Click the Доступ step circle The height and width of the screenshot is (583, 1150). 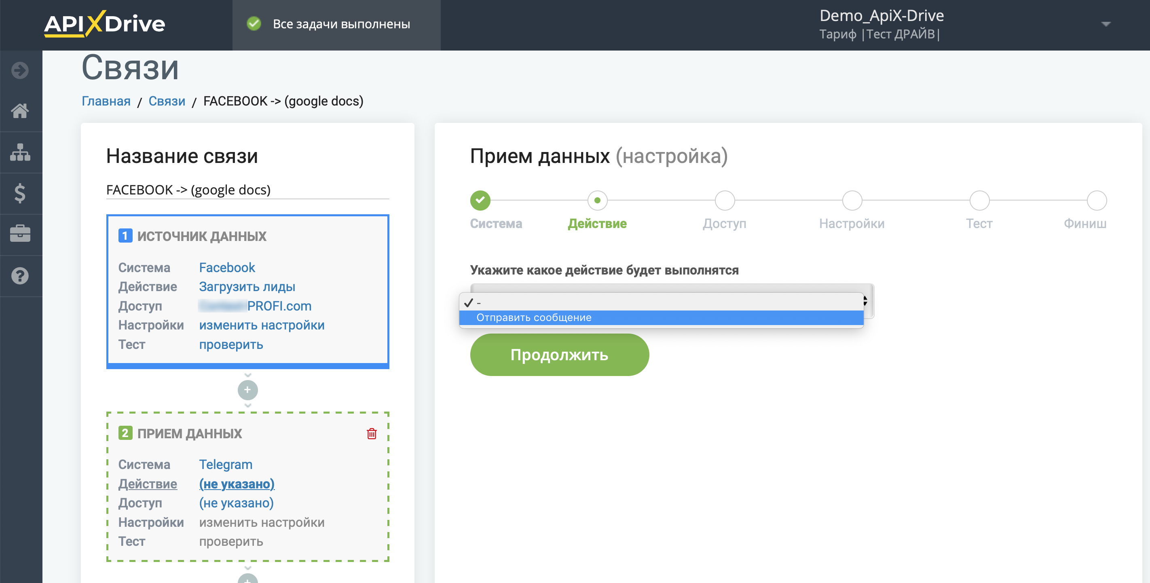[725, 201]
